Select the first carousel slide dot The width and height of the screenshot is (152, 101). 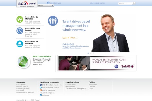[x=88, y=53]
